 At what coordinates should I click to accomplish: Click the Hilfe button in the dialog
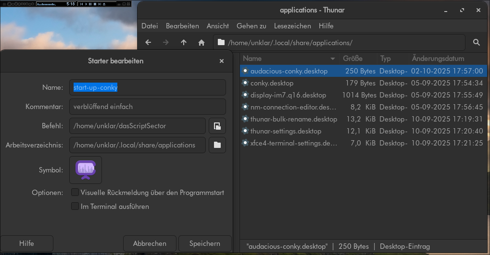(x=26, y=243)
